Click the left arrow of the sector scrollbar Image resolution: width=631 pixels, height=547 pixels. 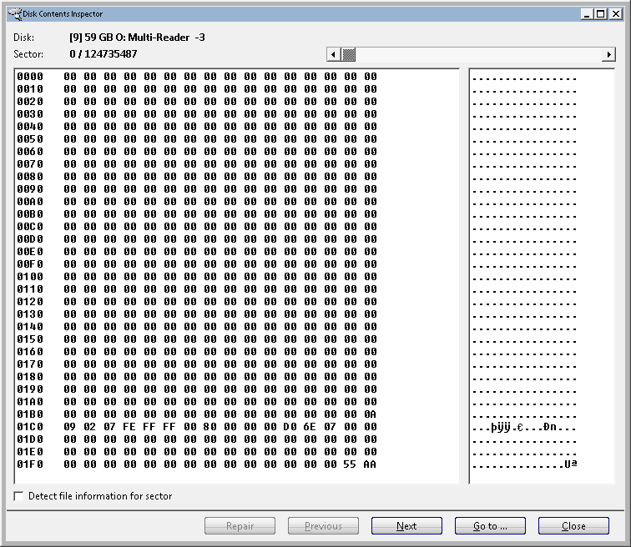point(333,54)
